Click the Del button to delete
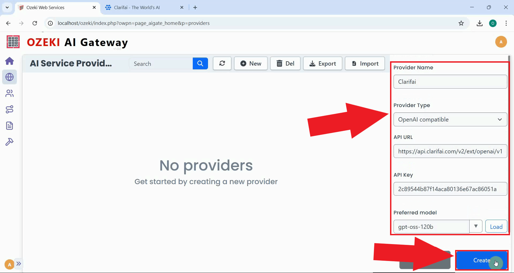Viewport: 514px width, 273px height. (285, 63)
